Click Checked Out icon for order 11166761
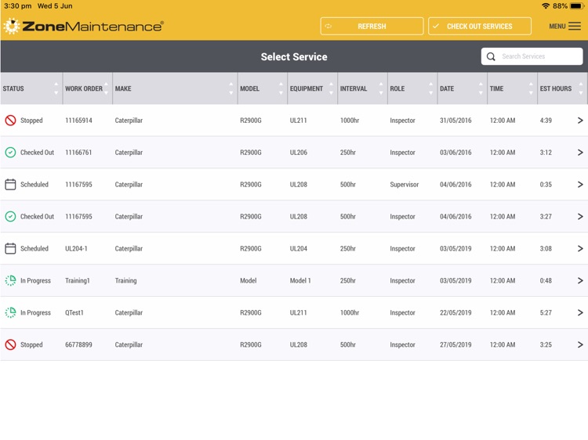588x440 pixels. tap(10, 153)
